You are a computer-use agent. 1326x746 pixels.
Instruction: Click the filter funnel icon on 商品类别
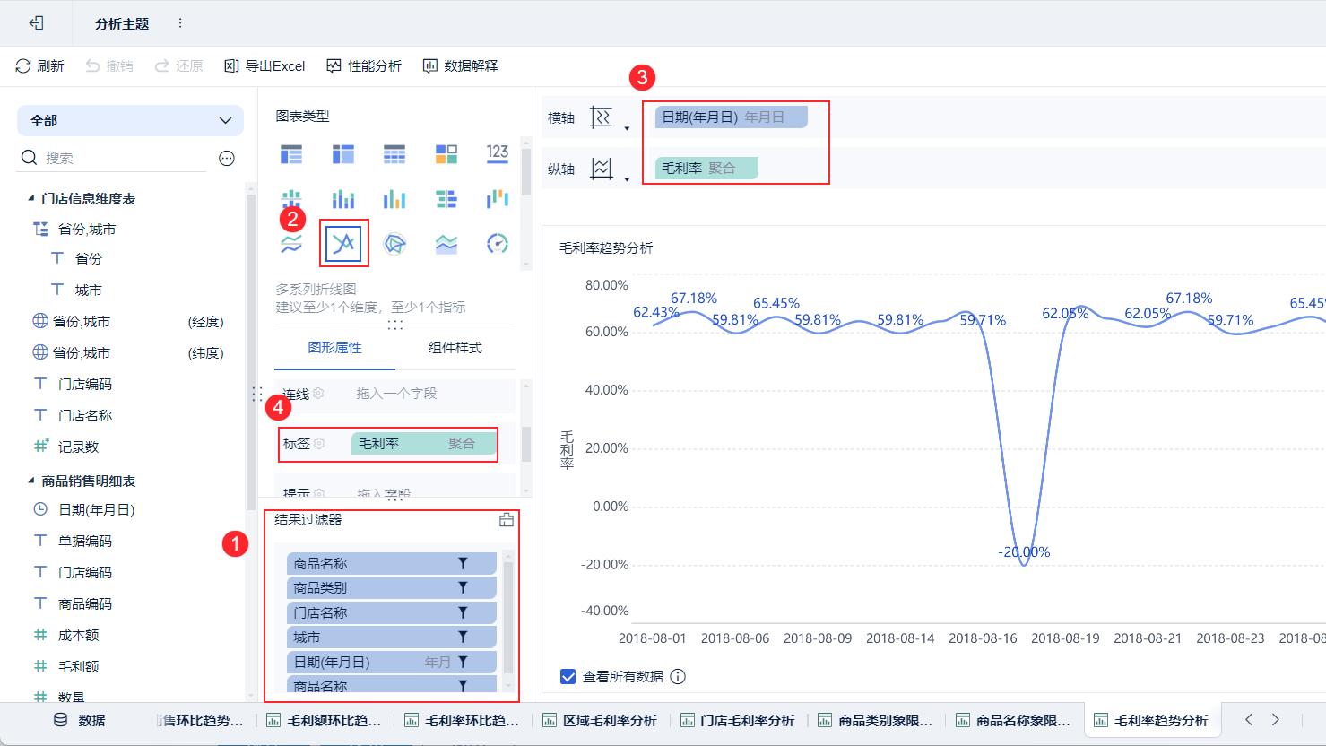click(x=463, y=587)
